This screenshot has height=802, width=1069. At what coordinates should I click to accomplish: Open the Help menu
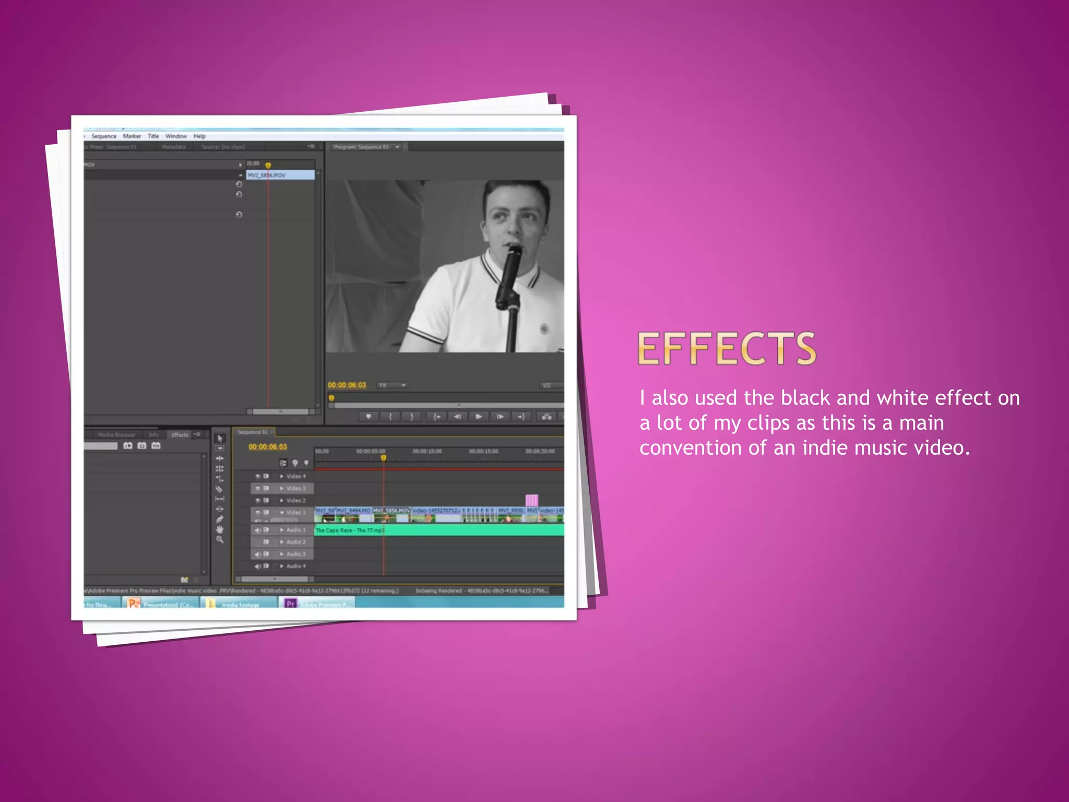point(199,136)
